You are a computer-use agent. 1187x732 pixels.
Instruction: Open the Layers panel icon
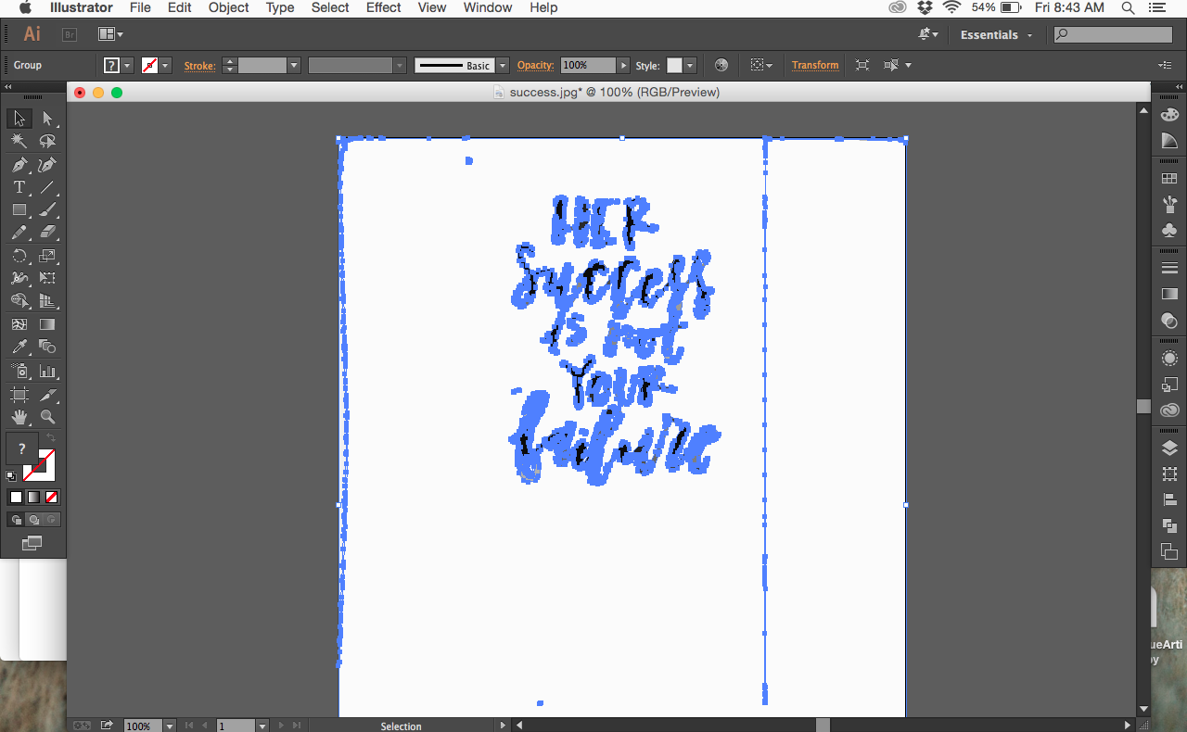(x=1169, y=448)
